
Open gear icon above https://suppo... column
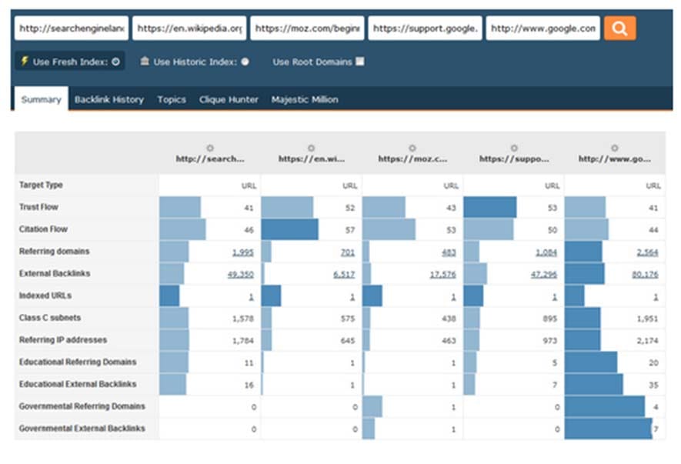click(514, 149)
